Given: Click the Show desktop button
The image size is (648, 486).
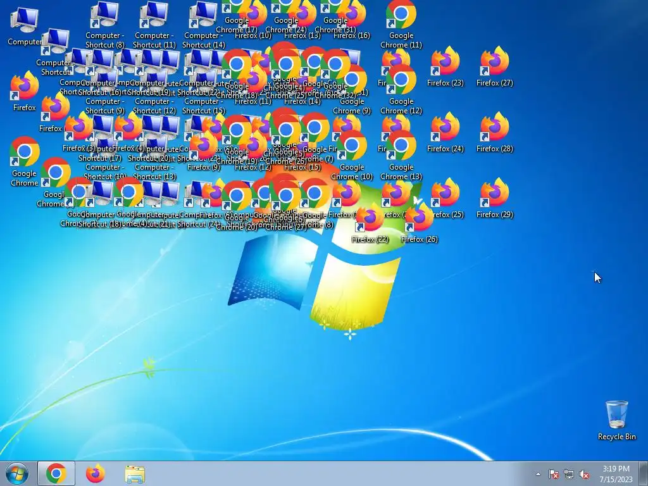Looking at the screenshot, I should click(644, 473).
